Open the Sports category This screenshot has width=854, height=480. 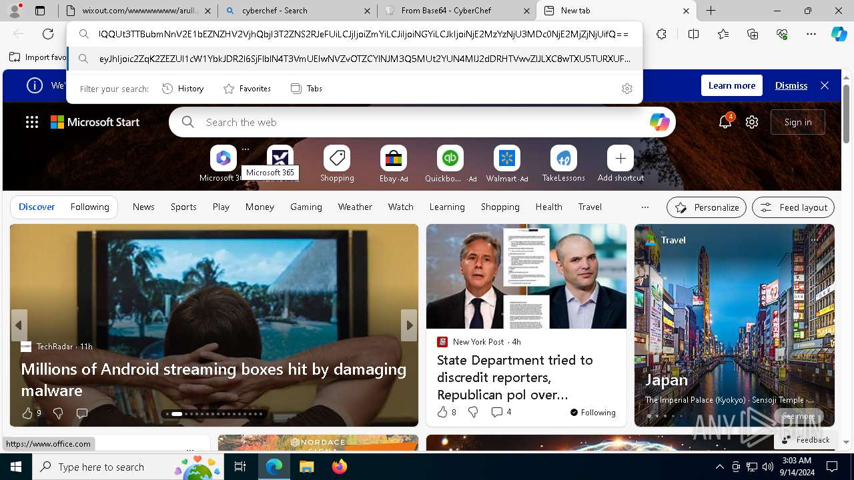click(183, 207)
